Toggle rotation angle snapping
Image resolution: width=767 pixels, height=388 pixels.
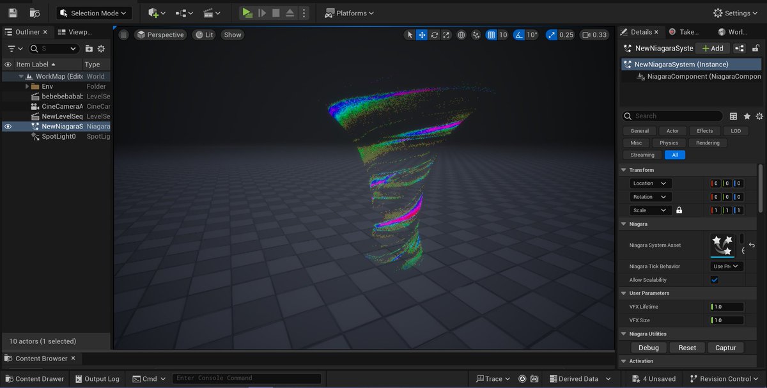[519, 35]
